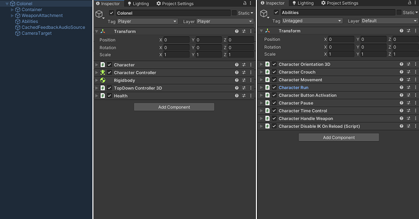Lock the Colonel inspector panel

[245, 3]
